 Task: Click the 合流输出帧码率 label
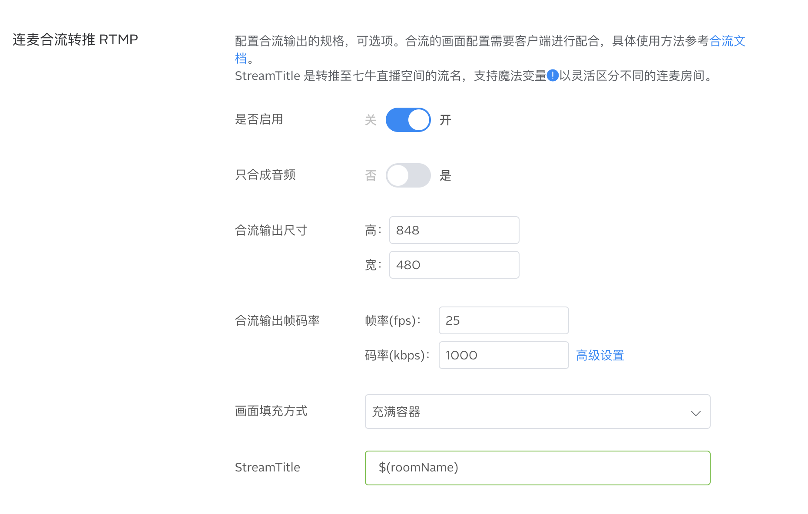click(x=277, y=320)
